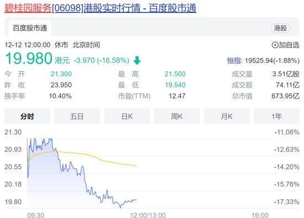Click the 昨收 value 23.950
Viewport: 304px width, 218px height.
pyautogui.click(x=61, y=85)
